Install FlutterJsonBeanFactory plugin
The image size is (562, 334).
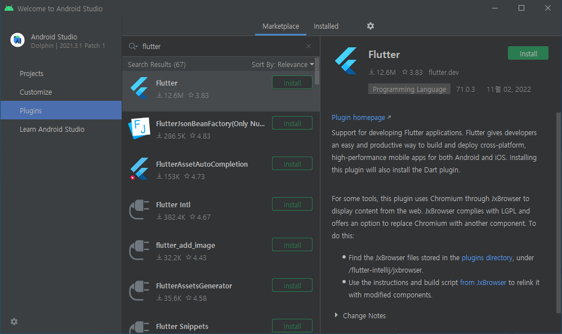(292, 123)
